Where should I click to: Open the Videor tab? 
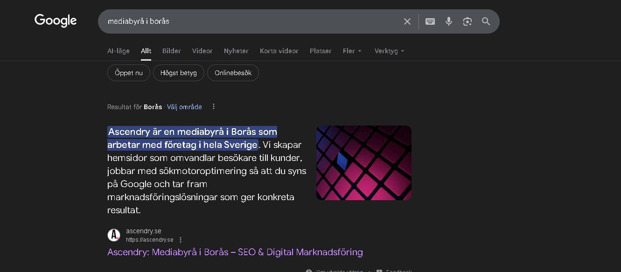202,51
